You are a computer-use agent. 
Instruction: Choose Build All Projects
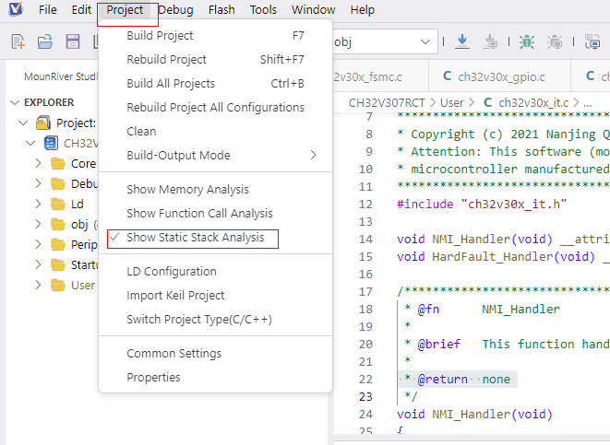click(216, 84)
